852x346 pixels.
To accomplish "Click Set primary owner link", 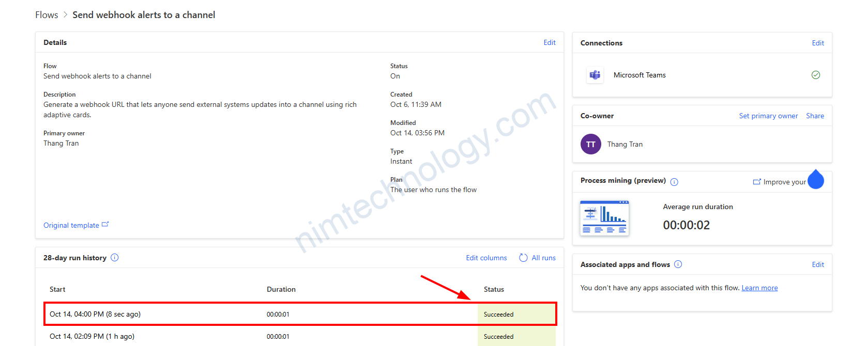I will pyautogui.click(x=768, y=116).
